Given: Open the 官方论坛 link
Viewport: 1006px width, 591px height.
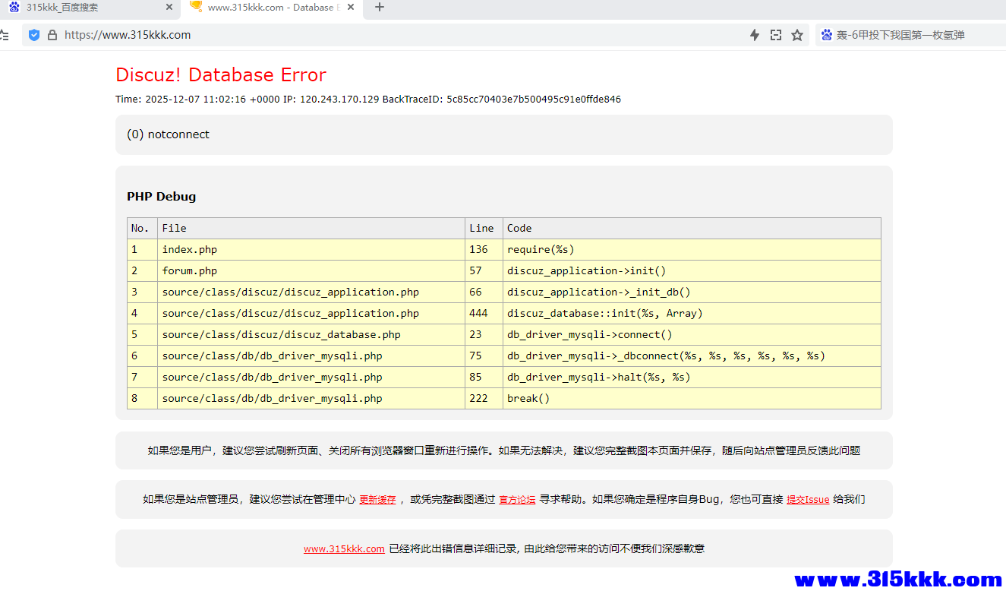Looking at the screenshot, I should 517,499.
